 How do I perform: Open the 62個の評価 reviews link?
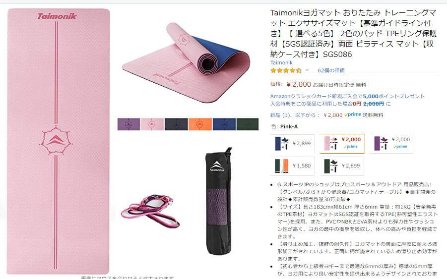coord(331,70)
